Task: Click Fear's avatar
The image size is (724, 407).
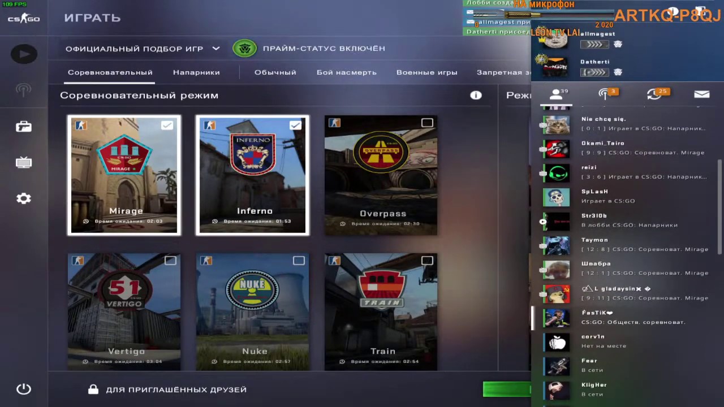Action: [x=557, y=366]
